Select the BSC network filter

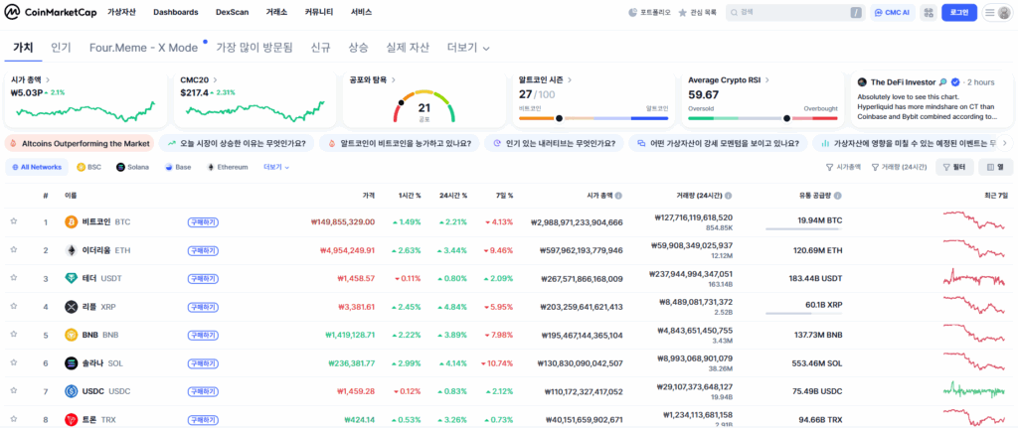(x=89, y=167)
